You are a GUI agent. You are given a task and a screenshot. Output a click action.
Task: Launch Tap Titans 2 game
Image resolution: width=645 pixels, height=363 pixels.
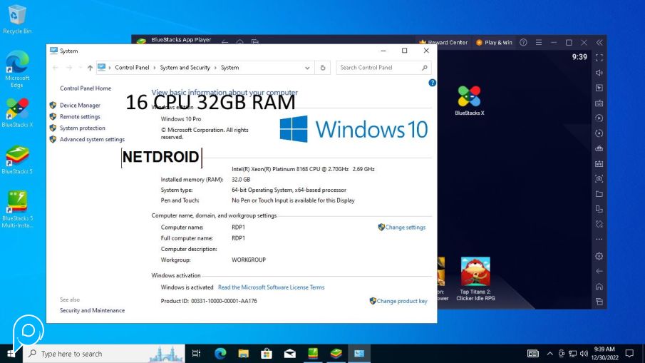point(475,272)
